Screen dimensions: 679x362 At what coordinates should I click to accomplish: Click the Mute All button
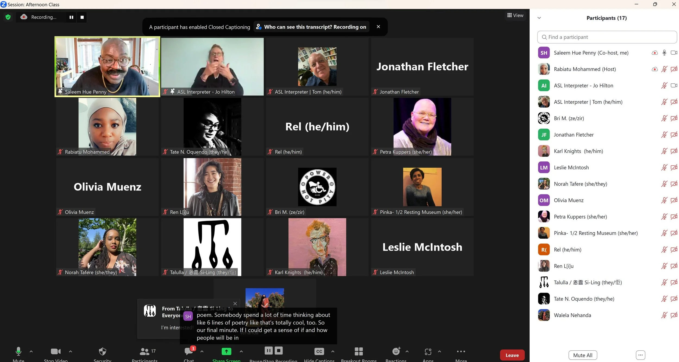(582, 355)
